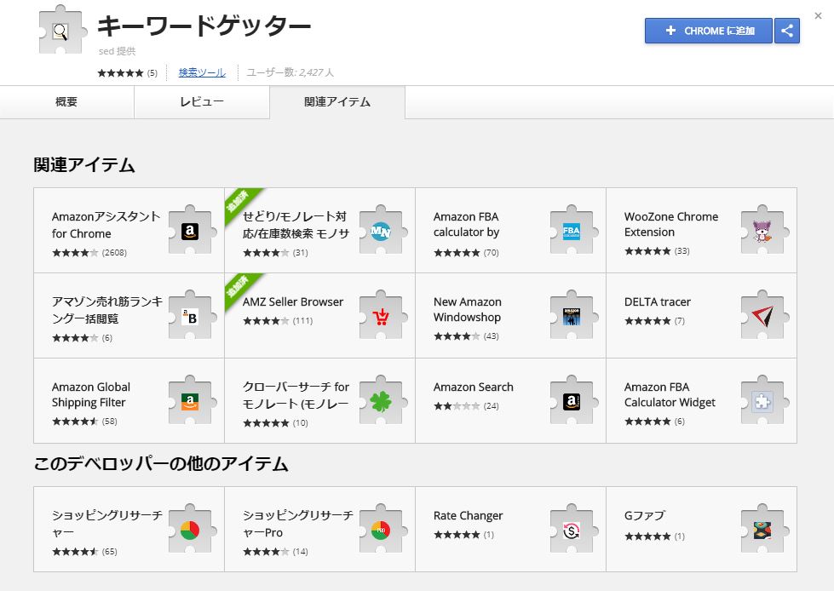
Task: Click the このデベロッパーの他のアイテム heading
Action: coord(161,464)
